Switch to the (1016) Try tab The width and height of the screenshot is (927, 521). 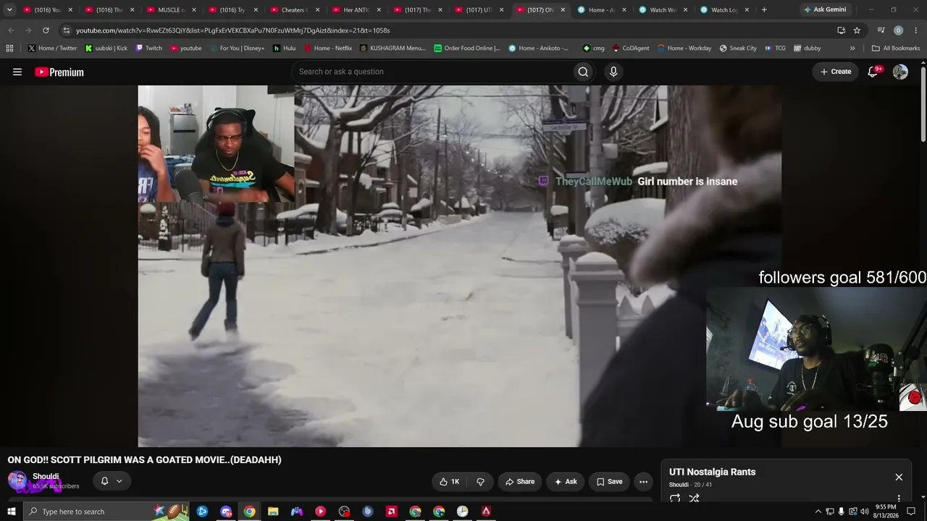pyautogui.click(x=232, y=10)
